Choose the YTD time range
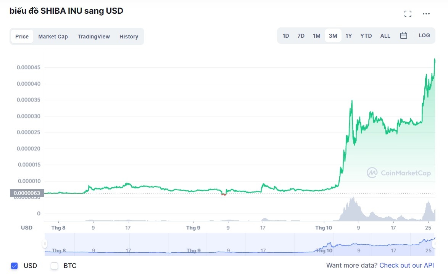 (366, 36)
